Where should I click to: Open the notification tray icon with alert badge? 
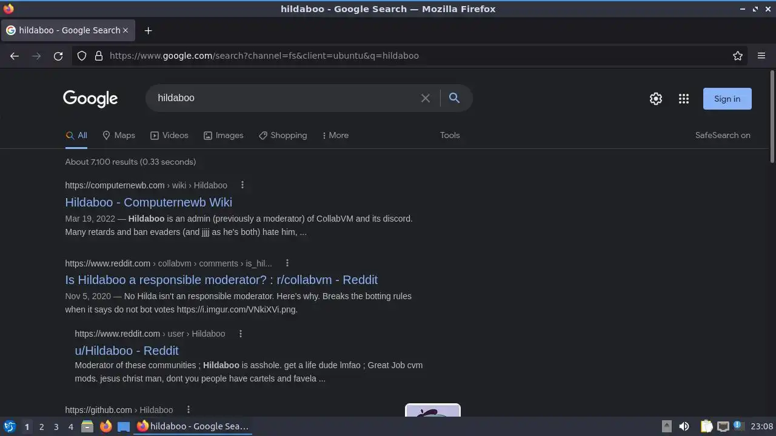tap(738, 426)
